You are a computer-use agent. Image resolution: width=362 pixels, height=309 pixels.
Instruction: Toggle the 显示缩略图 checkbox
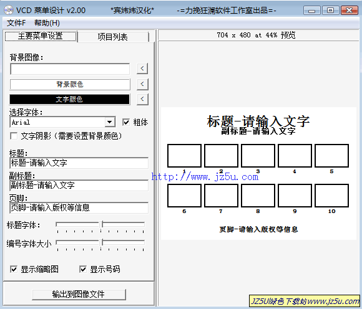point(14,269)
